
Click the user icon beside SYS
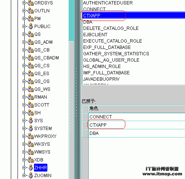pos(31,121)
